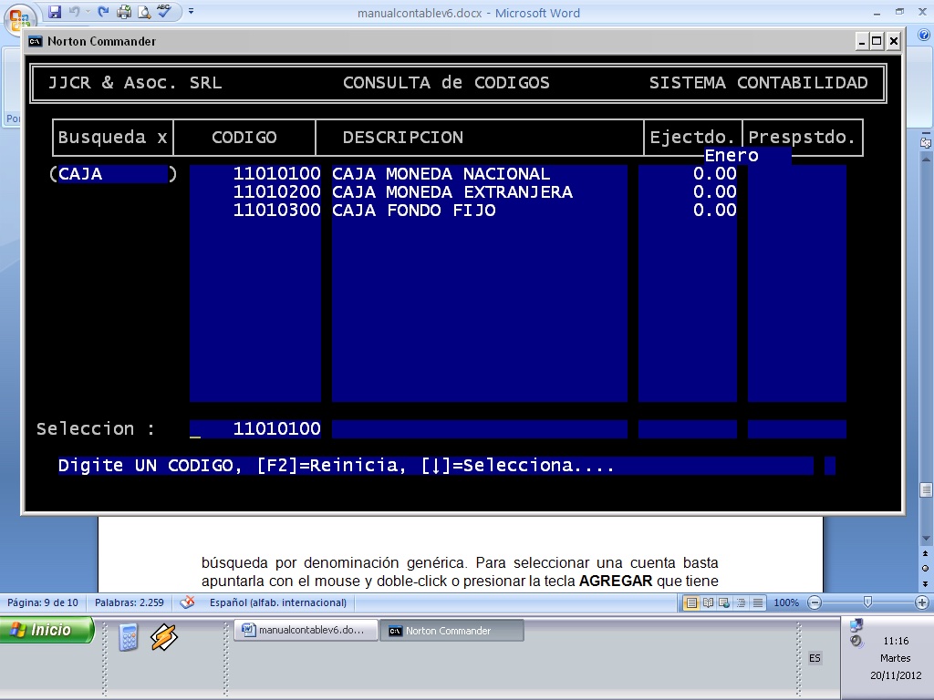This screenshot has height=700, width=934.
Task: Click the Undo icon
Action: 77,11
